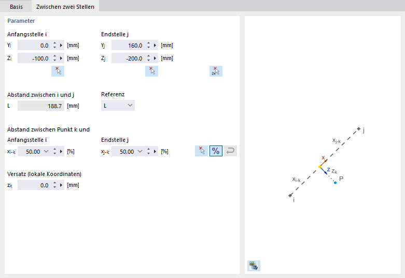Pick point k distance graphically
The image size is (405, 278).
(x=202, y=151)
